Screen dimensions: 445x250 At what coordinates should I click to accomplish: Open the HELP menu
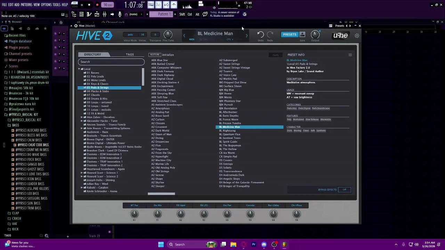pyautogui.click(x=65, y=5)
